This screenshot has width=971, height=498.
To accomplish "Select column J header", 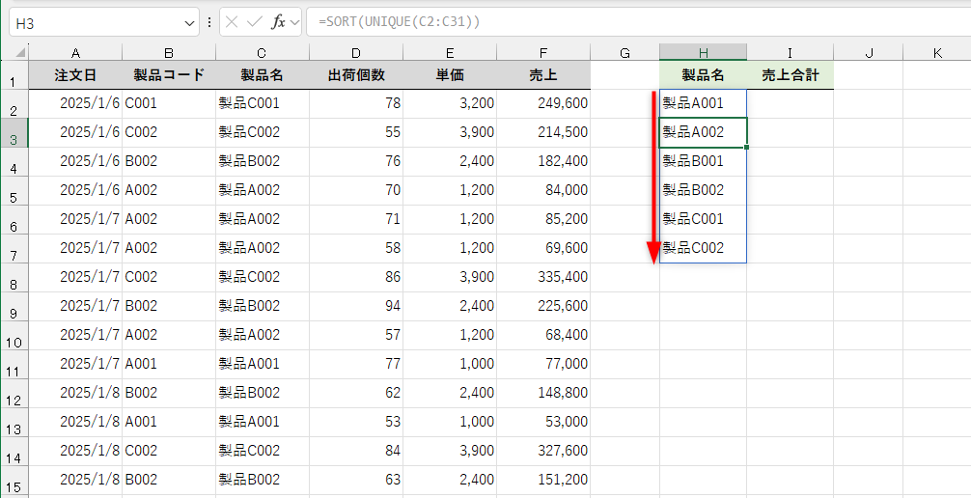I will click(868, 53).
